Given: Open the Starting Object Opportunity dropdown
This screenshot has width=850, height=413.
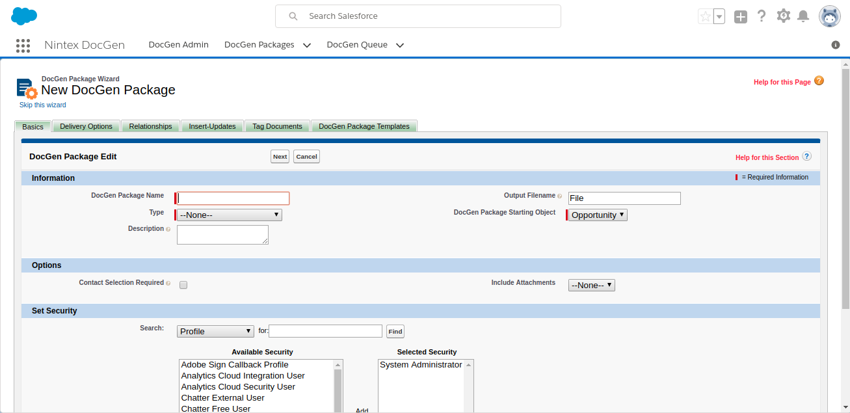Looking at the screenshot, I should tap(598, 215).
